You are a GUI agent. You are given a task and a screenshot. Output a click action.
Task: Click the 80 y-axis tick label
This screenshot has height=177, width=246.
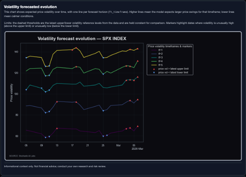point(17,115)
